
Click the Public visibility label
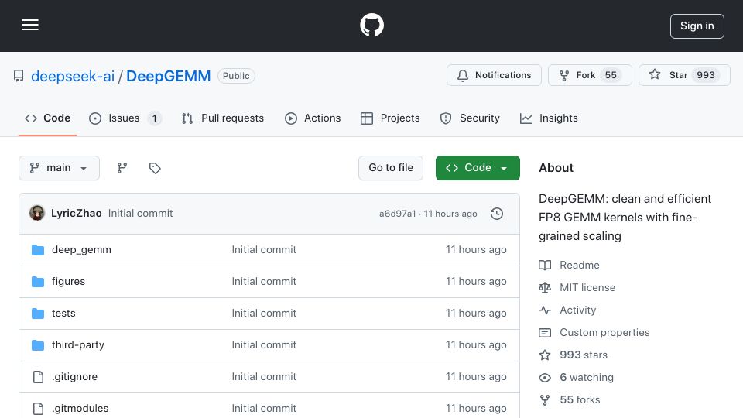click(x=236, y=76)
